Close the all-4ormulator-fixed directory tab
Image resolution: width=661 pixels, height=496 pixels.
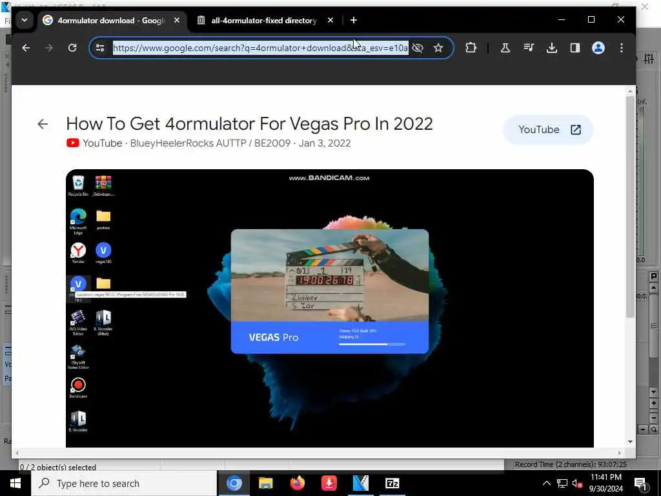330,20
